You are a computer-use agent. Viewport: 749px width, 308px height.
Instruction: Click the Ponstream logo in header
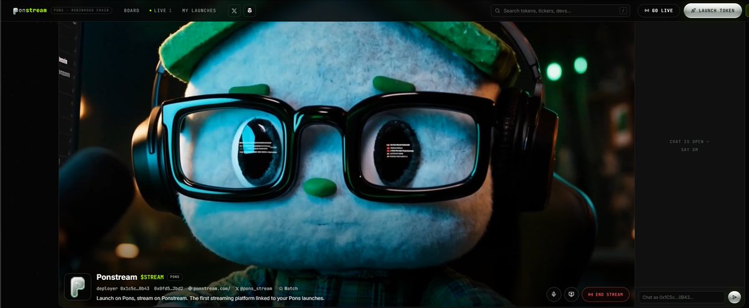pyautogui.click(x=29, y=11)
